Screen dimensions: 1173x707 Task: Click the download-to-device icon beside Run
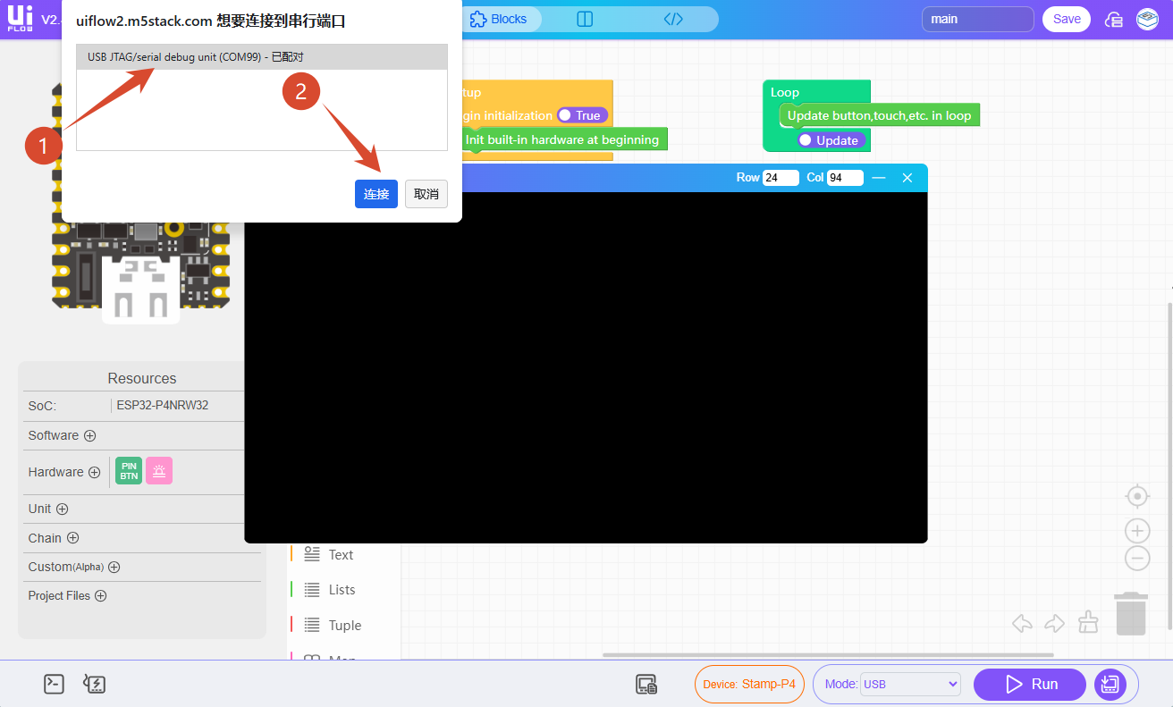(1110, 685)
